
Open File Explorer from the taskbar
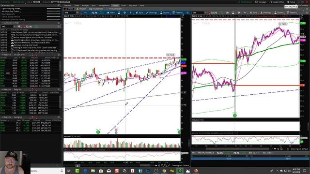[93, 171]
